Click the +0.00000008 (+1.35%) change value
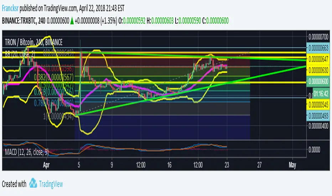The width and height of the screenshot is (332, 196). point(96,21)
